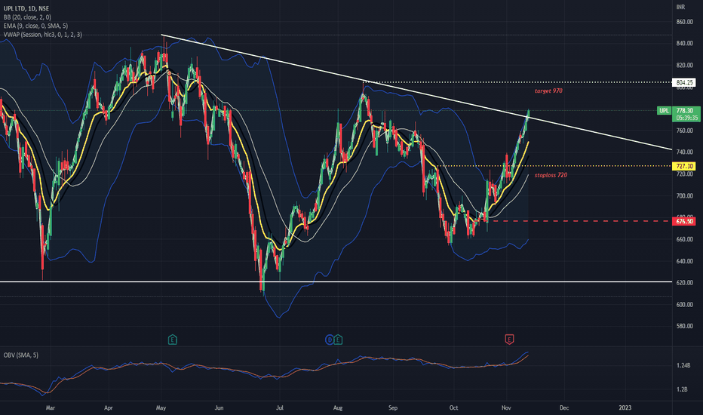Select the white horizontal support line at 620
Viewport: 703px width, 415px height.
coord(336,281)
